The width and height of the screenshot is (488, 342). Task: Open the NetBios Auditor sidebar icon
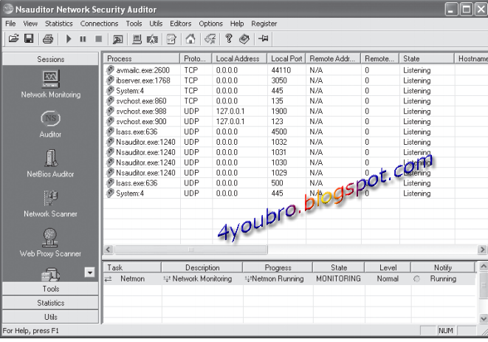pos(50,164)
